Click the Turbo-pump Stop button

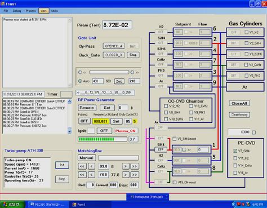[62, 179]
